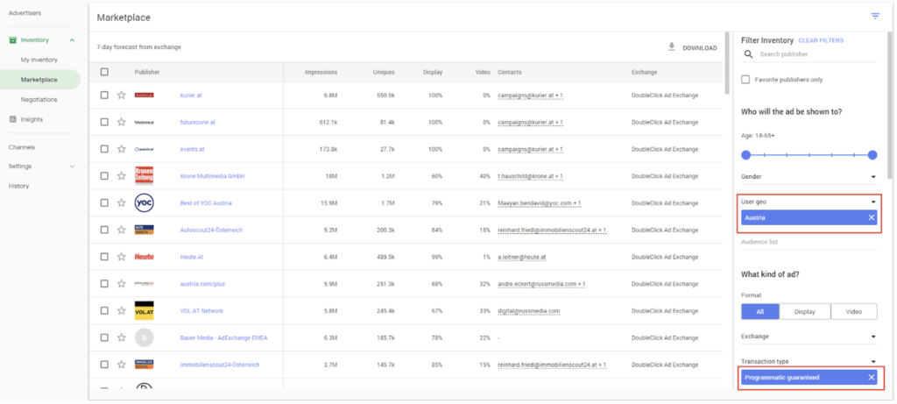Screen dimensions: 897x404
Task: Click the Insights icon in sidebar
Action: point(13,119)
